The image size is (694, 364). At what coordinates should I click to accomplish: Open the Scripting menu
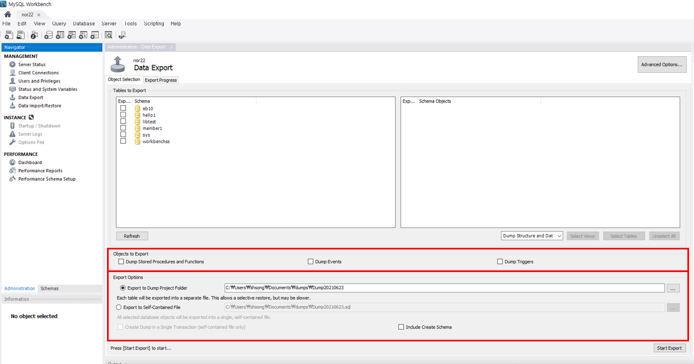coord(154,24)
